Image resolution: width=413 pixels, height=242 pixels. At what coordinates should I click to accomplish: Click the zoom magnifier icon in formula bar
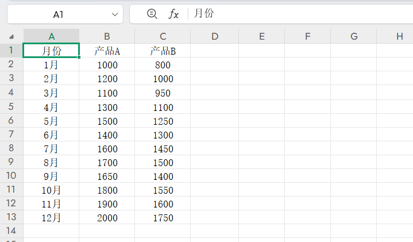[x=152, y=14]
